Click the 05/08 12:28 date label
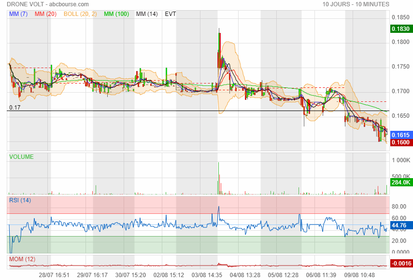This screenshot has height=280, width=413. point(283,275)
